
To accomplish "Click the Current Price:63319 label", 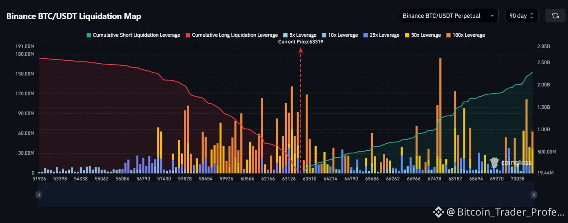I will click(301, 42).
